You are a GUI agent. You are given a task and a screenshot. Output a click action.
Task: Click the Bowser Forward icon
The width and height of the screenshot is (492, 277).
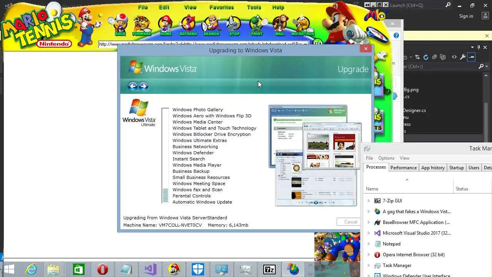(142, 25)
